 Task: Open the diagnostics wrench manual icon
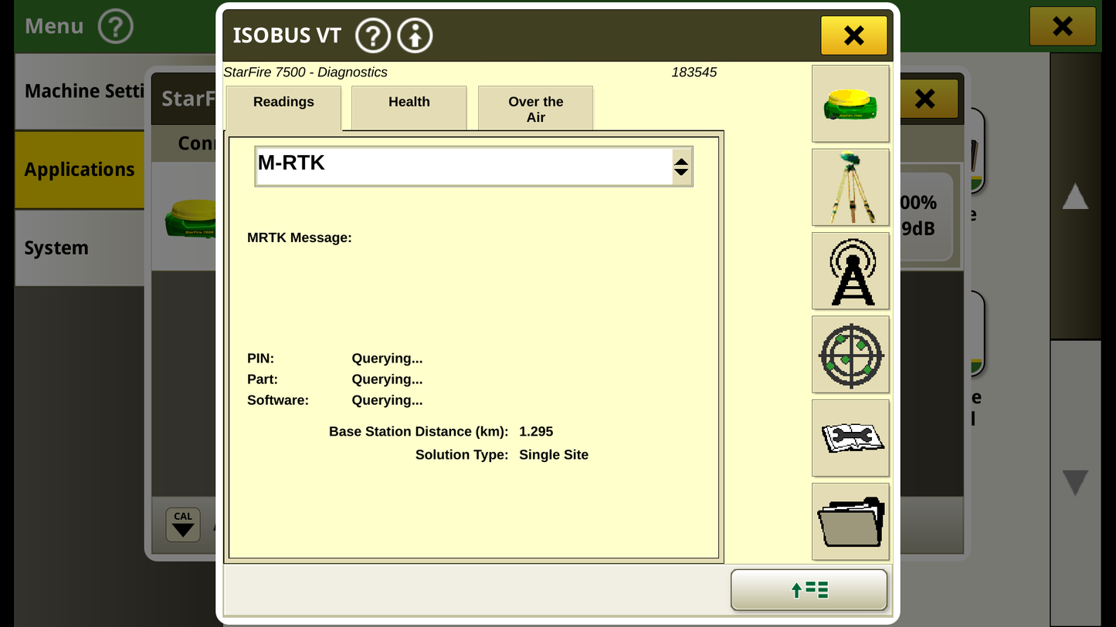[850, 438]
